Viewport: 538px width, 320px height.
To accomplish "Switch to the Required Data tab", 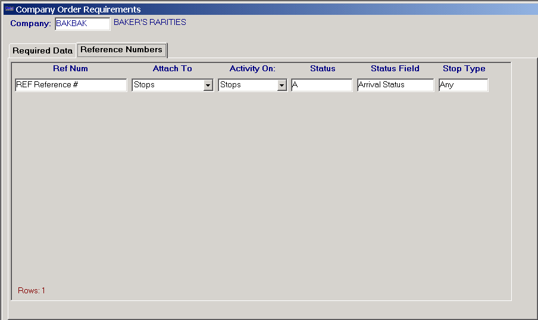I will [42, 50].
